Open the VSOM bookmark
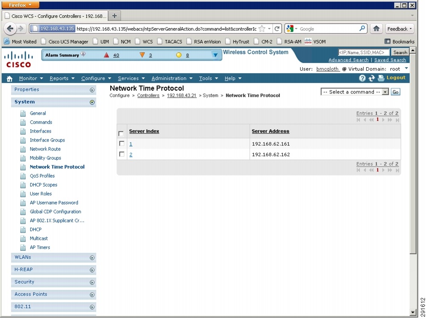Image resolution: width=439 pixels, height=329 pixels. click(315, 42)
